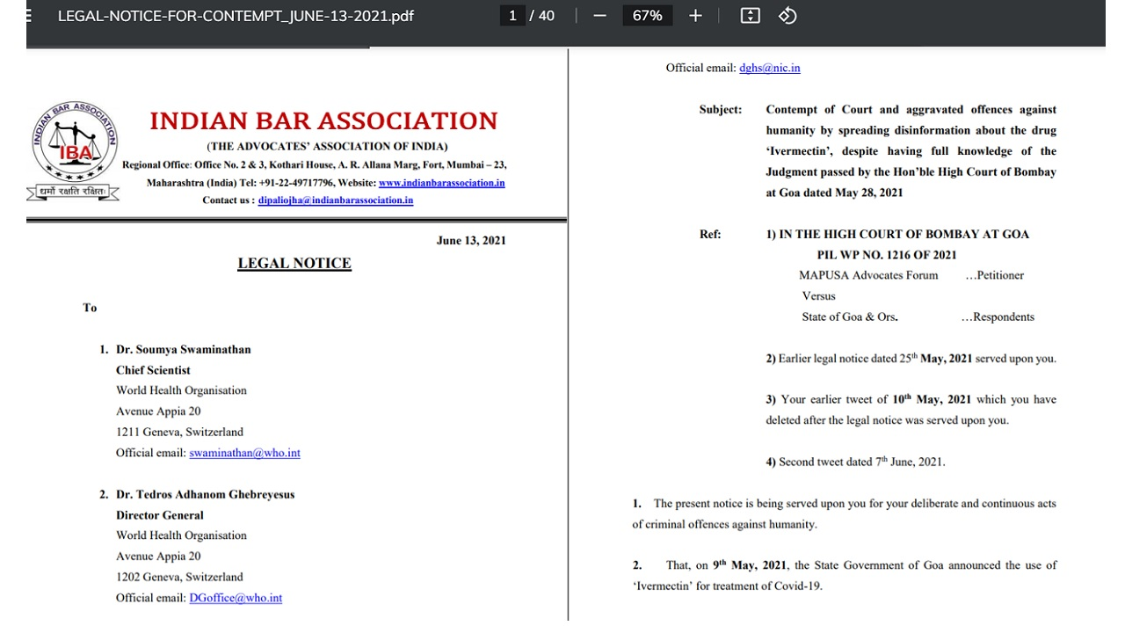Open the sidebar menu icon

pos(30,16)
